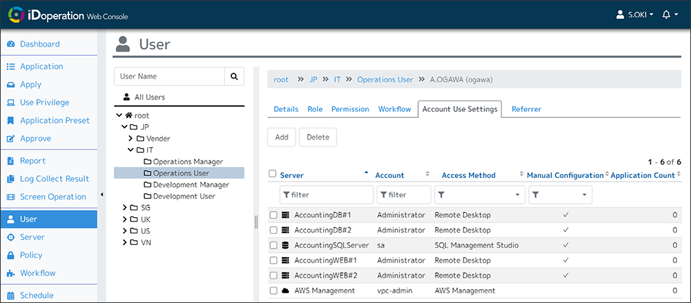The height and width of the screenshot is (303, 691).
Task: Click the search magnifier button
Action: point(234,76)
